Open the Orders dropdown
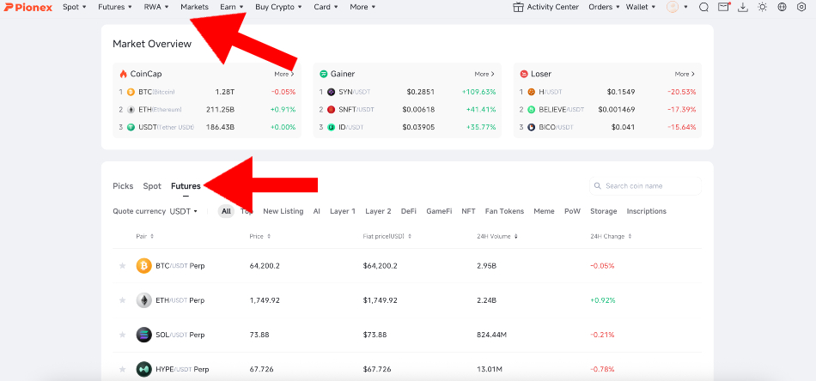 (604, 7)
